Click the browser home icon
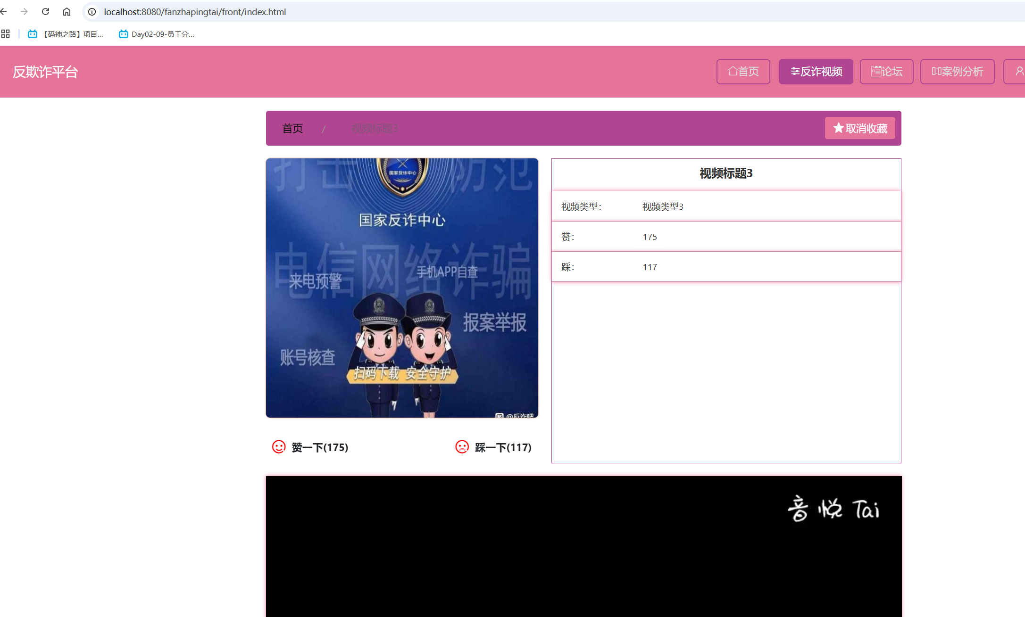Viewport: 1025px width, 617px height. coord(67,12)
